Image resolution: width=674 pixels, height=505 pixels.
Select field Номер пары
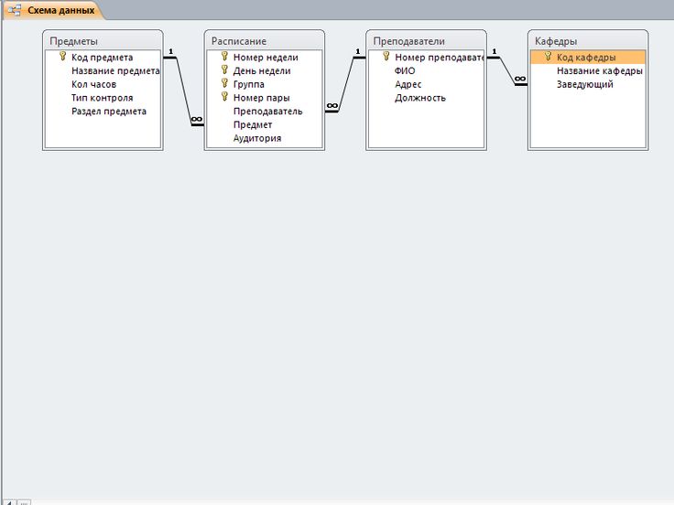coord(265,98)
